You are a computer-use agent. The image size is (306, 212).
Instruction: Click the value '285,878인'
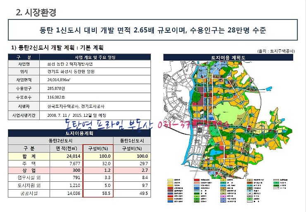[56, 89]
